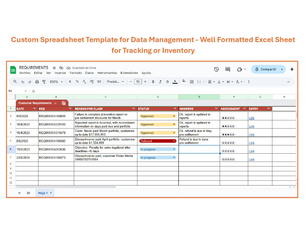The image size is (306, 230).
Task: Toggle strikethrough formatting
Action: (x=167, y=82)
